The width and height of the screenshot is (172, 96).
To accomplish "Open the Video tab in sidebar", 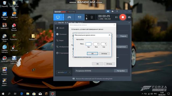I will [60, 40].
